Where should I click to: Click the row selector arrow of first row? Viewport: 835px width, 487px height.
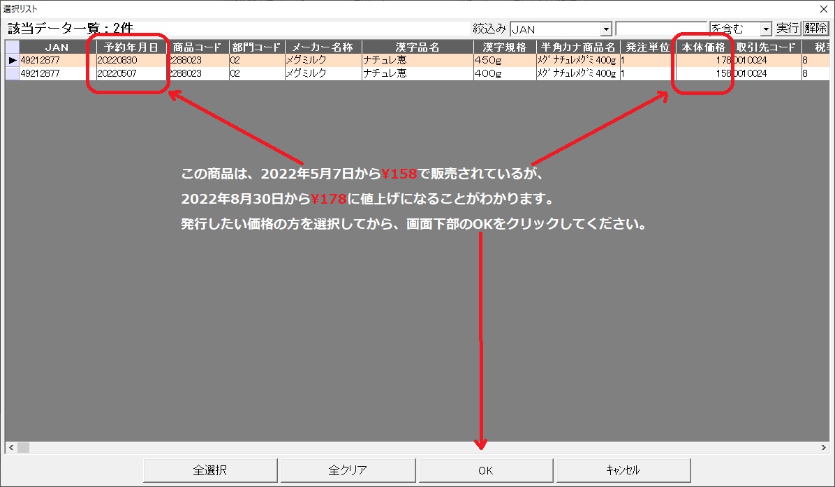coord(12,61)
